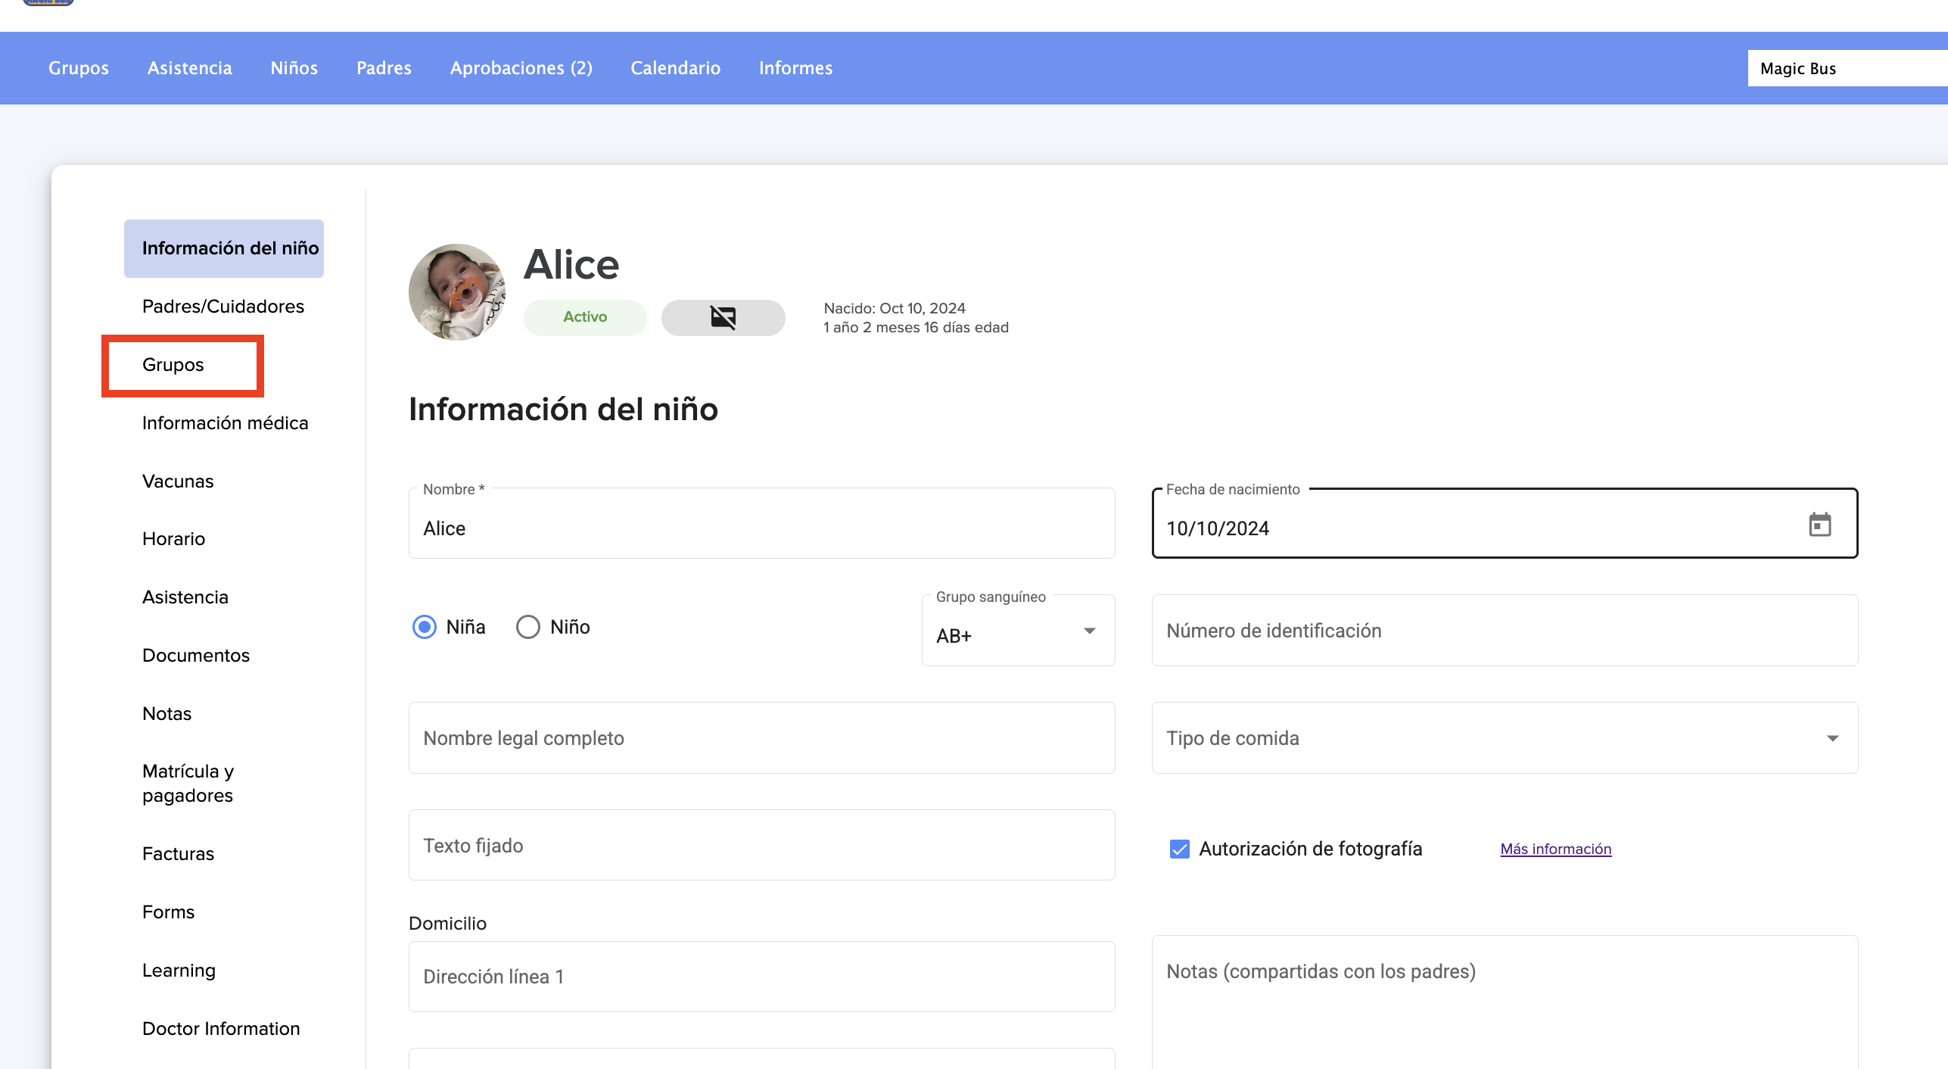
Task: Focus the Número de identificación field
Action: (x=1504, y=631)
